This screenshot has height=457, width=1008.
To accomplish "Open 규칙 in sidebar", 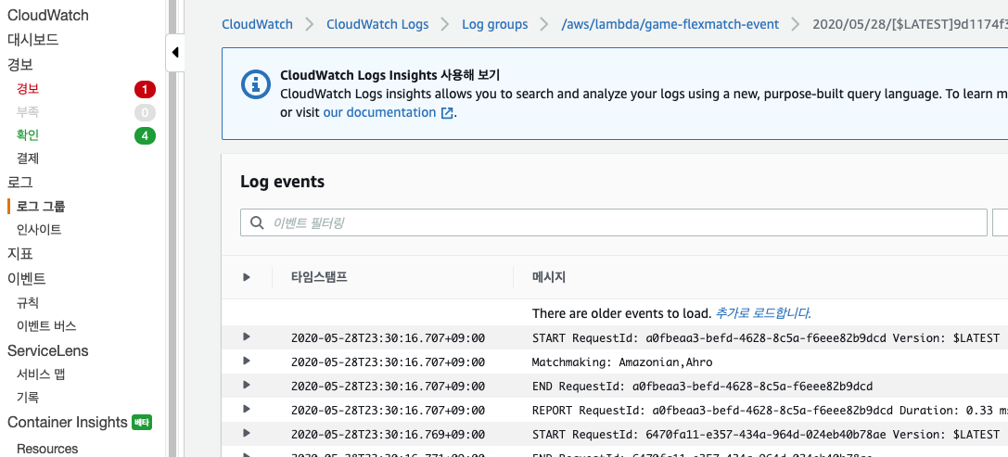I will 28,302.
